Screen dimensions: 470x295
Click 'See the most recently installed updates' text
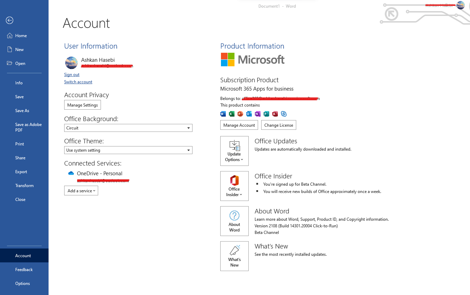point(291,254)
